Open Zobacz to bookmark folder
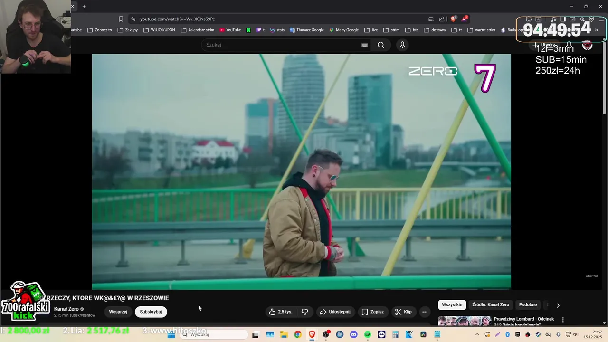Viewport: 608px width, 342px height. click(100, 30)
